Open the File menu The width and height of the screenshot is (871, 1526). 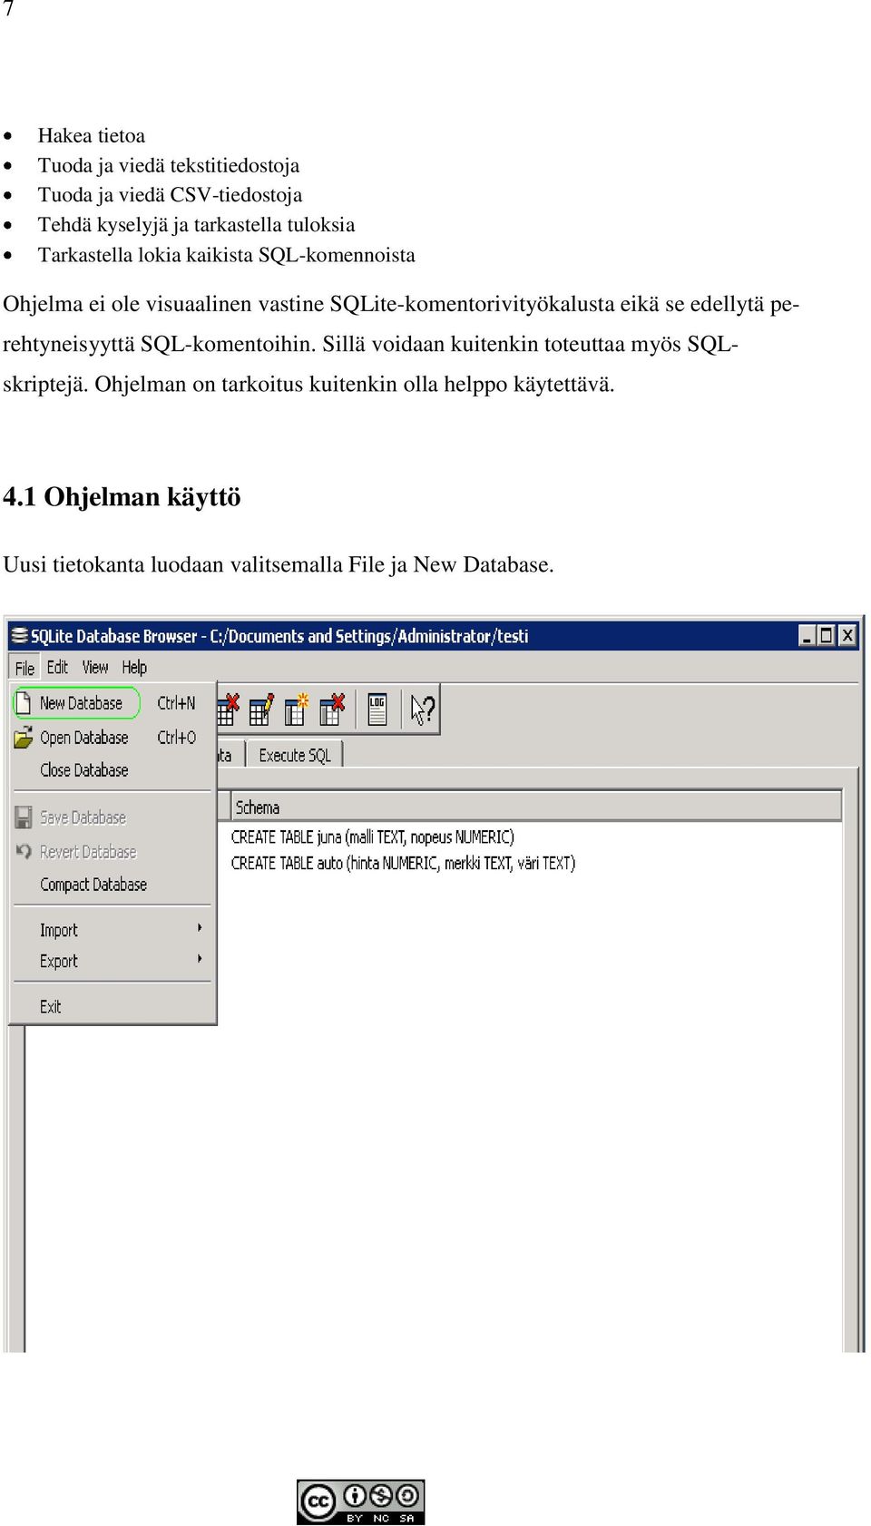[x=24, y=668]
